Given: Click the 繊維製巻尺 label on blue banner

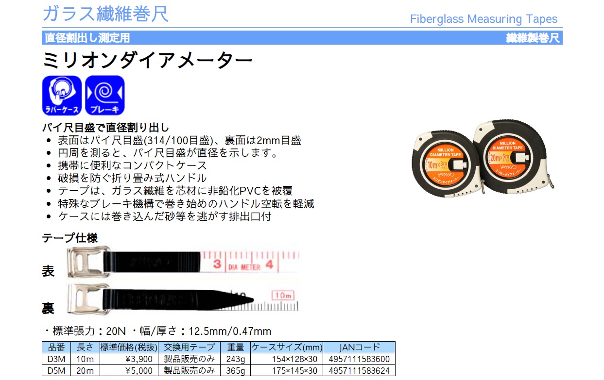Looking at the screenshot, I should (x=533, y=38).
